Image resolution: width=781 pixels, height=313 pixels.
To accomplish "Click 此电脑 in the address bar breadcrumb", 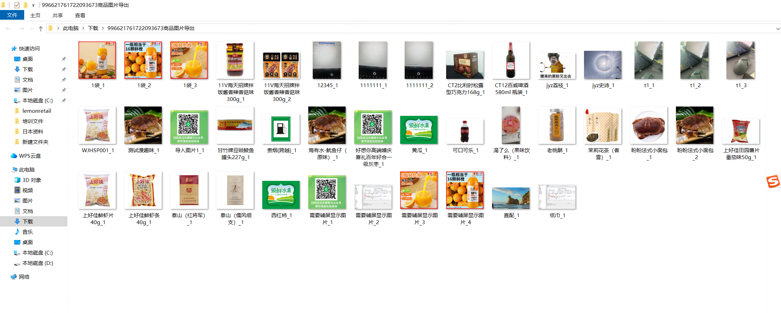I will 70,28.
